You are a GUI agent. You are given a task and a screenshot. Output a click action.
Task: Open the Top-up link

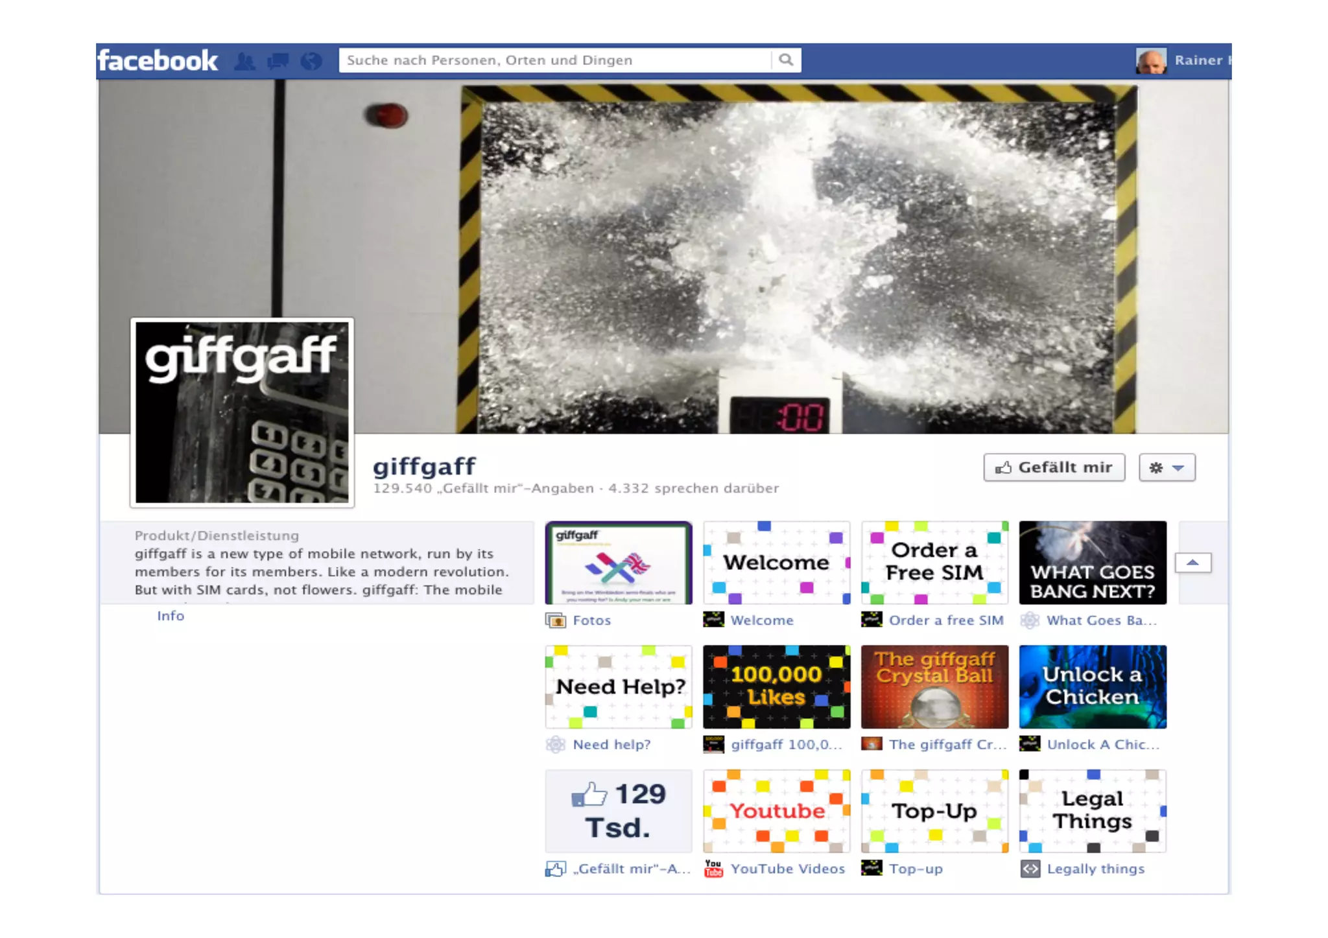915,869
